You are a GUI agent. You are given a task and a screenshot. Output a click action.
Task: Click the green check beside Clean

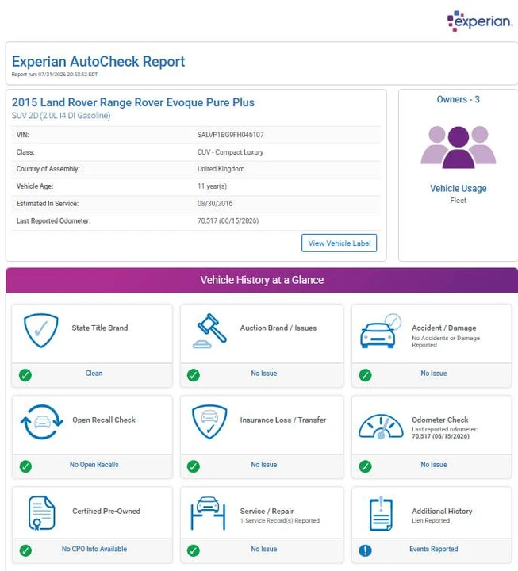coord(25,375)
